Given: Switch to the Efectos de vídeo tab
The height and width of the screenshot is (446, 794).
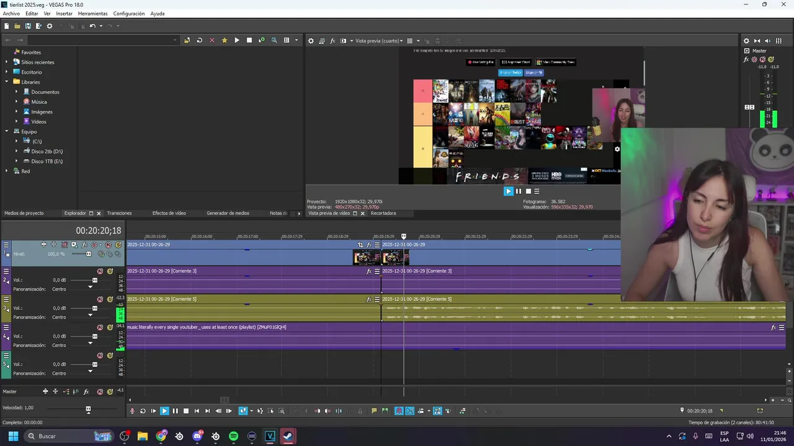Looking at the screenshot, I should [169, 213].
